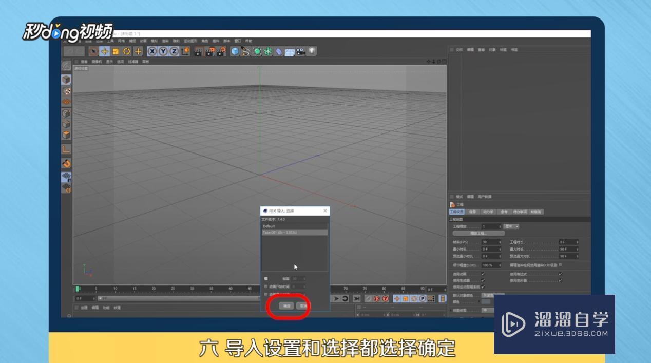Viewport: 651px width, 363px height.
Task: Open the viewport 摄像机 menu
Action: (97, 61)
